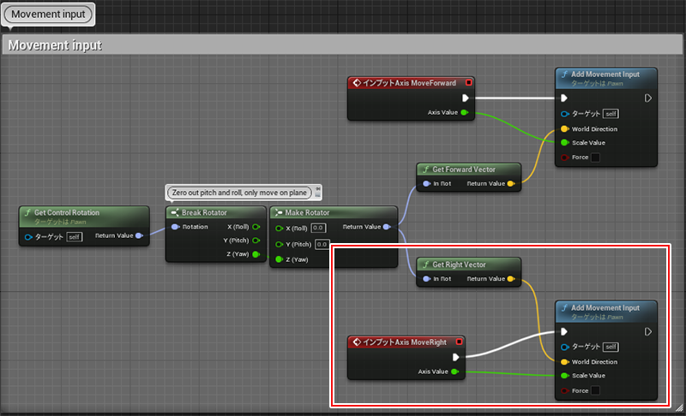Image resolution: width=686 pixels, height=416 pixels.
Task: Click the Y (Pitch) value field on Make Rotator
Action: 322,244
